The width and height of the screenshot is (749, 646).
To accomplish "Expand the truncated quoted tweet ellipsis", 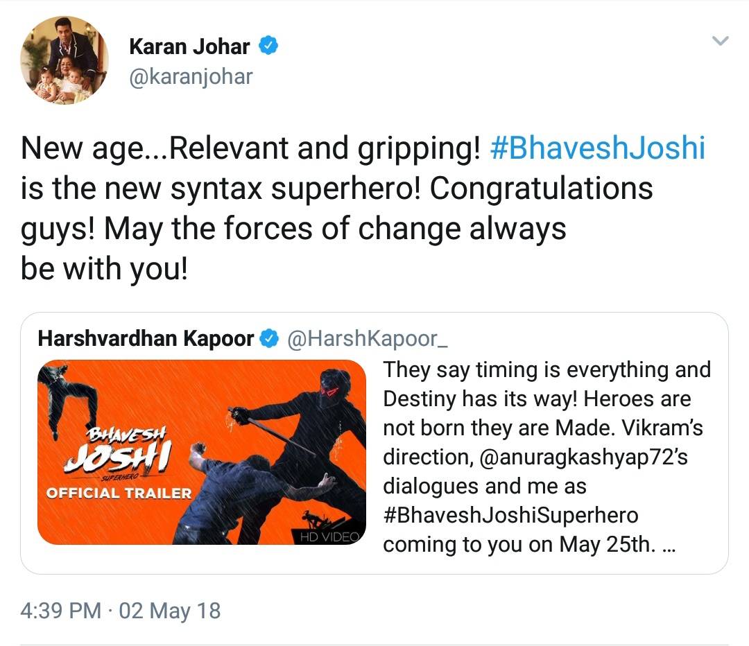I will [x=669, y=547].
